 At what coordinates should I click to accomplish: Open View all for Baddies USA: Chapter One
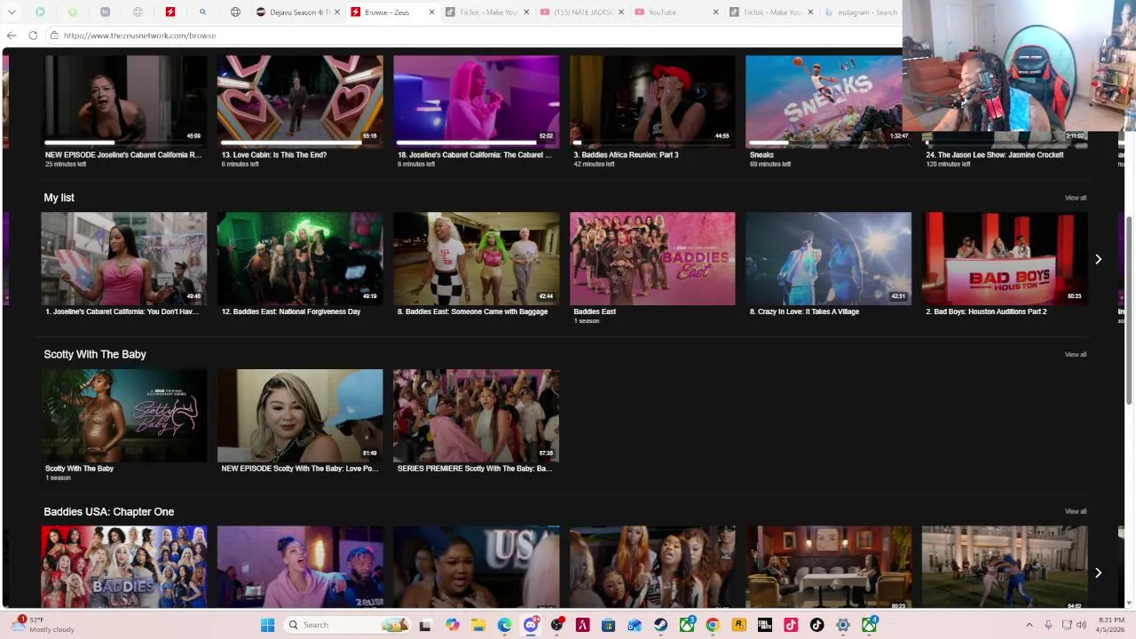1075,511
